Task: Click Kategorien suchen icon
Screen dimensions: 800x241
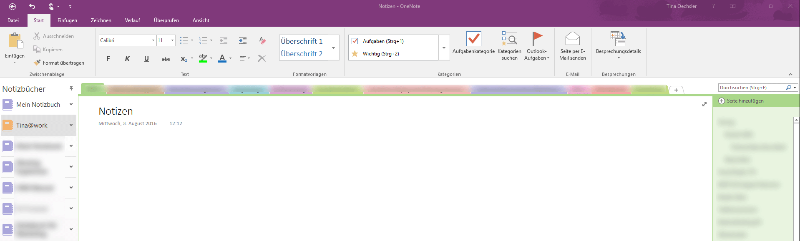Action: coord(509,38)
